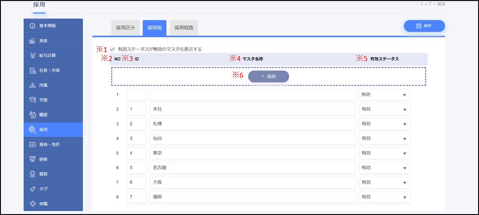Open the 給与計算 yen icon

32,56
